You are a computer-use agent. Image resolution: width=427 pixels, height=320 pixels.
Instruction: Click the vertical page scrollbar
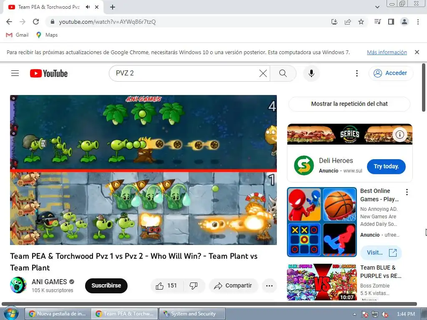tap(424, 87)
